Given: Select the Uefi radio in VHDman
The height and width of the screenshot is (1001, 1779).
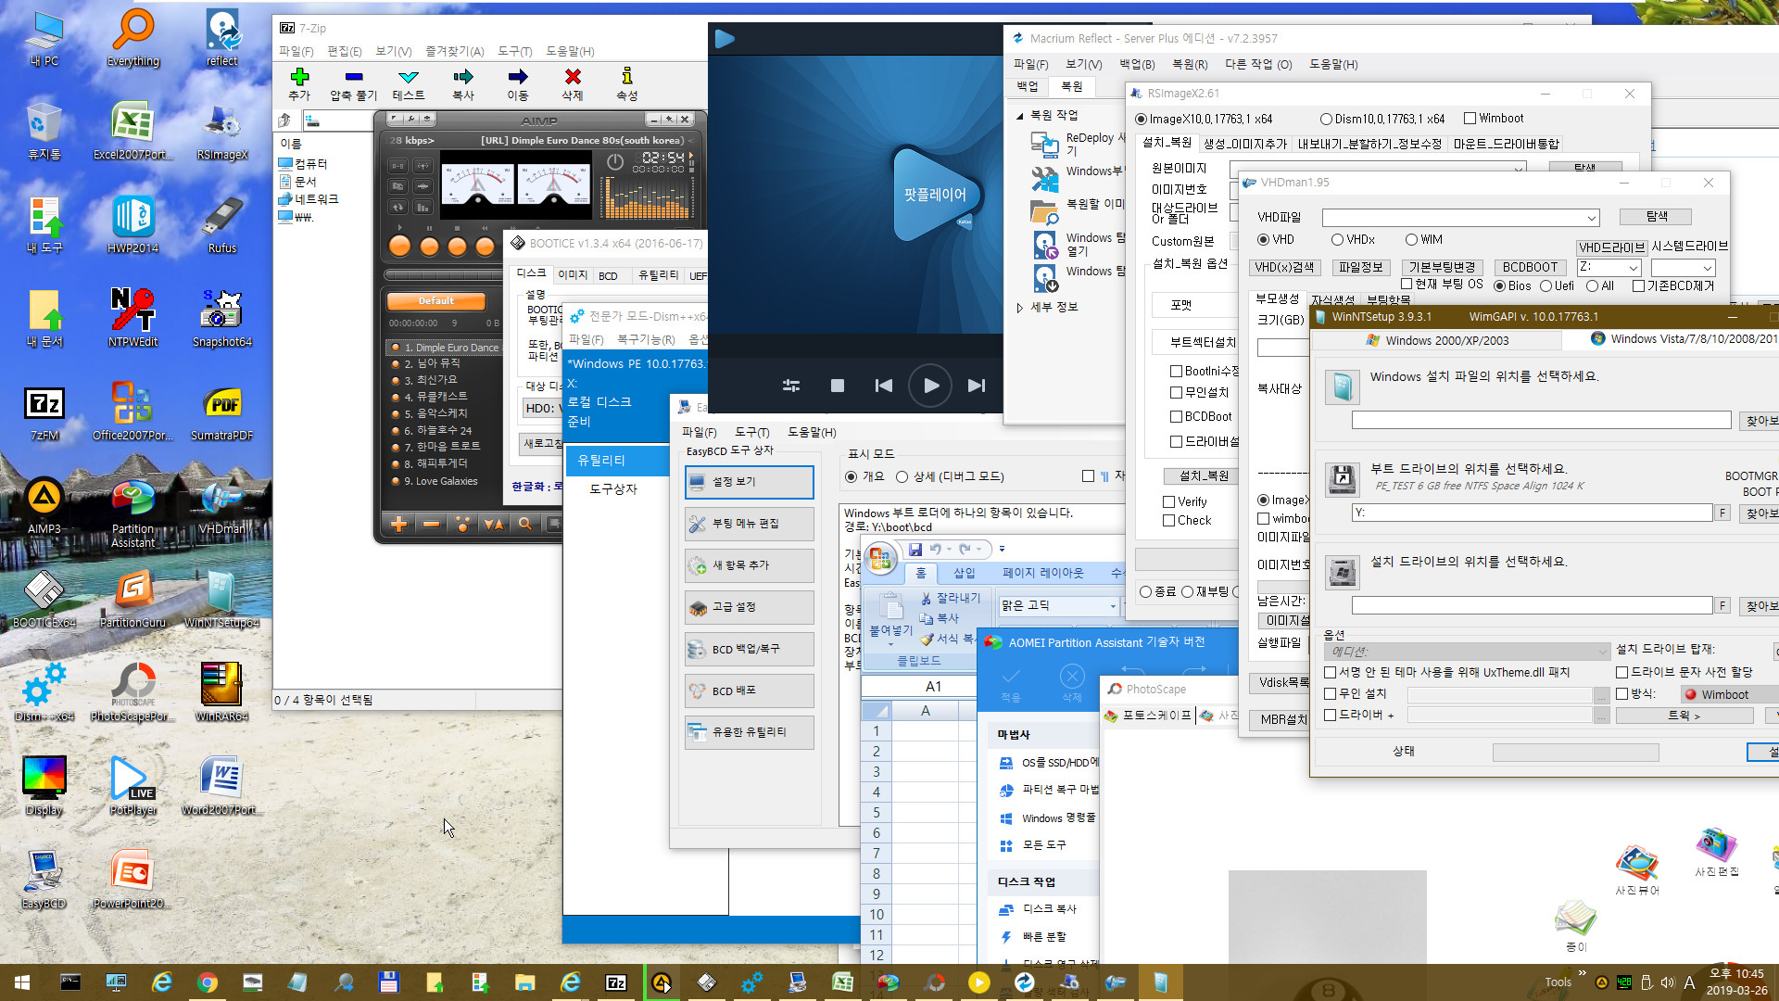Looking at the screenshot, I should (1546, 286).
